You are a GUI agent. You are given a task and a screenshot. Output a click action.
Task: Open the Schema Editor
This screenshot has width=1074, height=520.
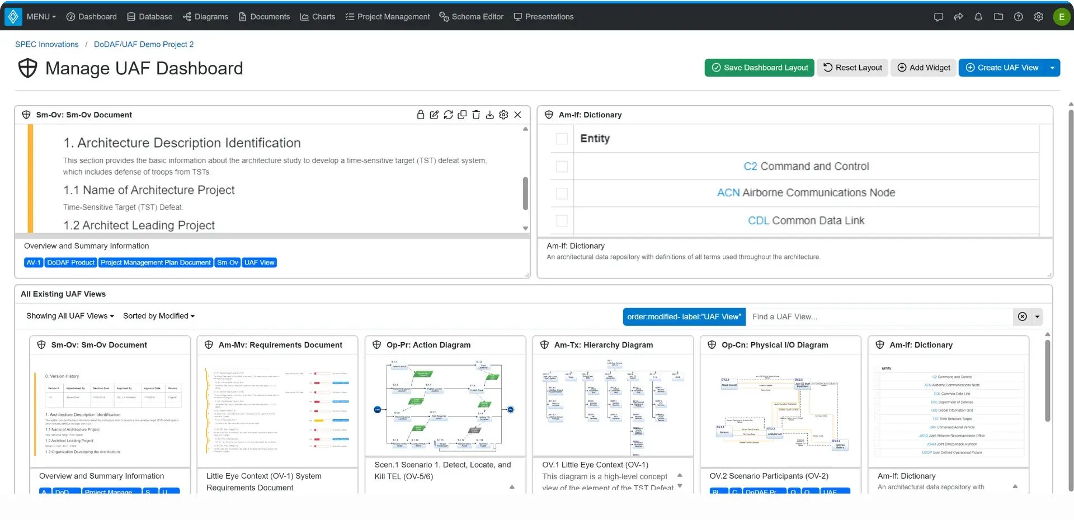pos(471,17)
